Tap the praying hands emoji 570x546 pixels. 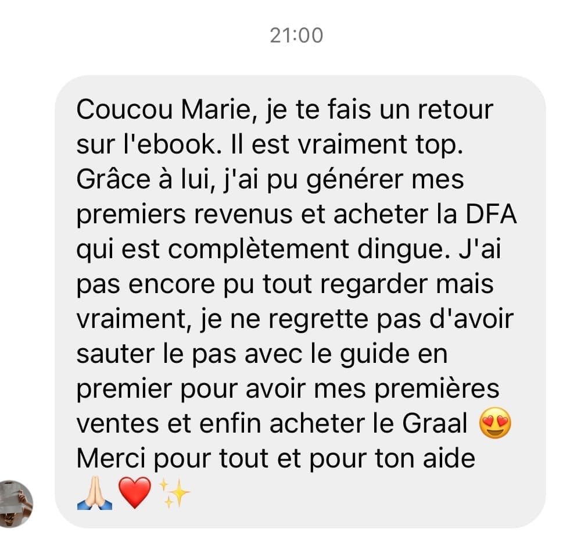click(x=95, y=493)
